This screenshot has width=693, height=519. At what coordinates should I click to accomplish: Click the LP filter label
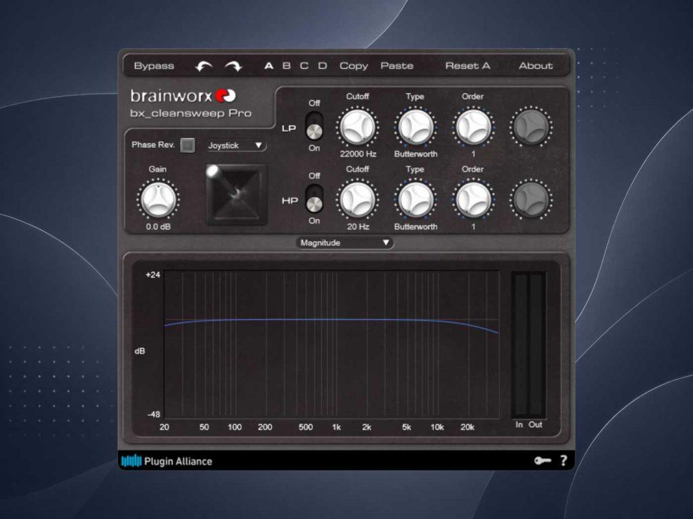(289, 128)
